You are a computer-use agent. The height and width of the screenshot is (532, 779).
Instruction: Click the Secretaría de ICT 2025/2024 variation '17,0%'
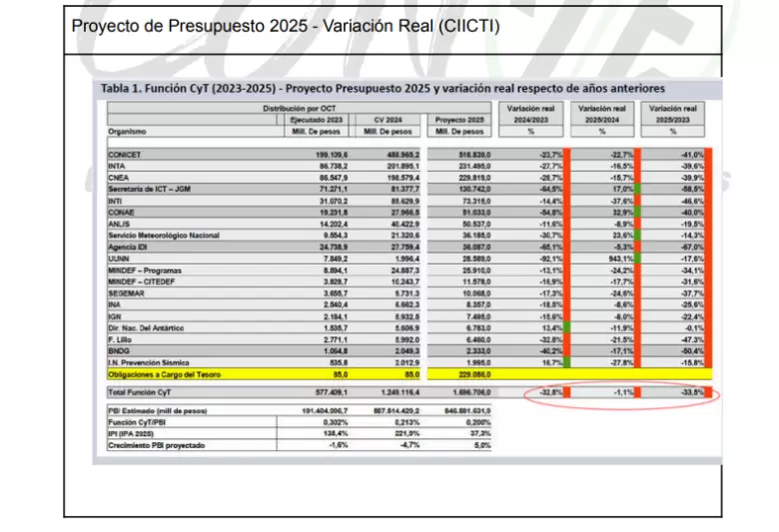tap(623, 189)
